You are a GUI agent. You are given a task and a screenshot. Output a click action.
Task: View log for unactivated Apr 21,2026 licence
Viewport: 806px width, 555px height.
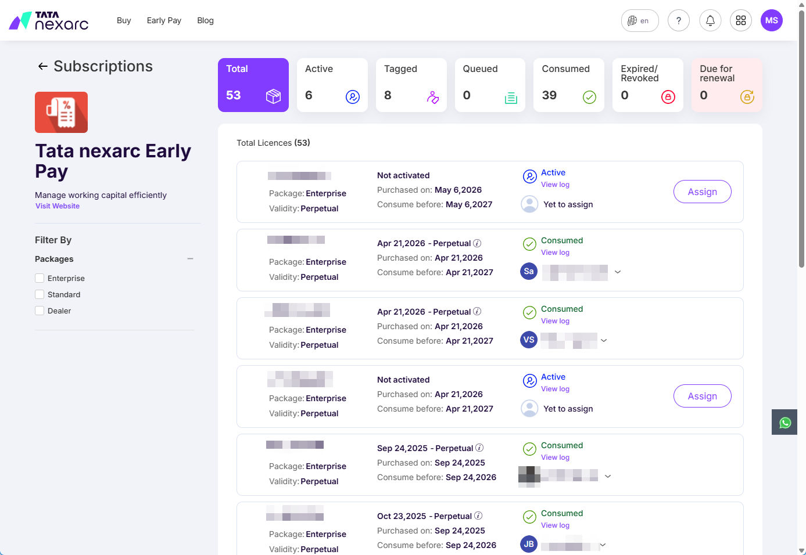click(x=555, y=389)
